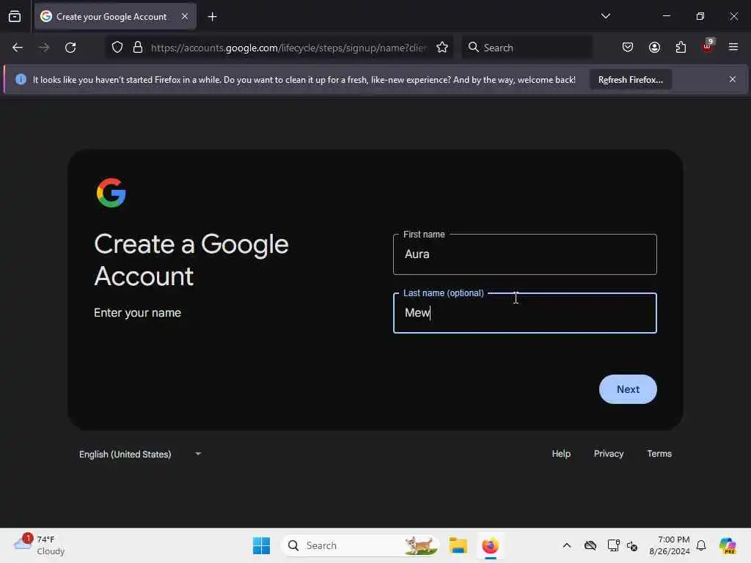Screen dimensions: 751x563
Task: Select the Create your Google Account tab
Action: point(115,16)
